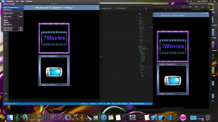Select Chrome device in status bar

coord(137,104)
